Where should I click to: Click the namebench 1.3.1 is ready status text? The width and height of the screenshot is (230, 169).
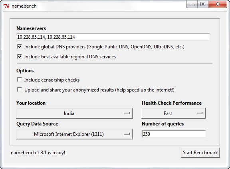click(38, 153)
